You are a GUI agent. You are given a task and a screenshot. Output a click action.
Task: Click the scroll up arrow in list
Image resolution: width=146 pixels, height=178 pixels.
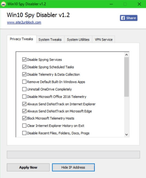pyautogui.click(x=127, y=55)
